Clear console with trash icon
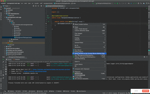 pyautogui.click(x=6, y=74)
